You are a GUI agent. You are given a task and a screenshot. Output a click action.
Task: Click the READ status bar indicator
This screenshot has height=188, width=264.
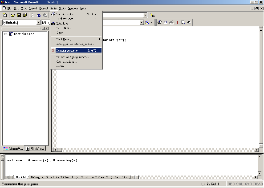coord(258,184)
